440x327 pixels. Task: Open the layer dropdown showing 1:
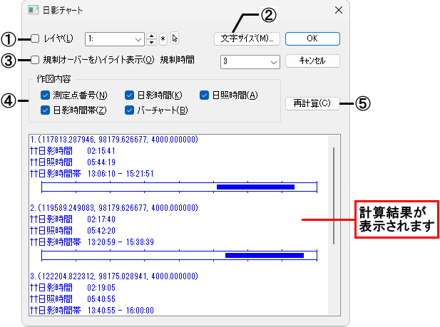114,38
